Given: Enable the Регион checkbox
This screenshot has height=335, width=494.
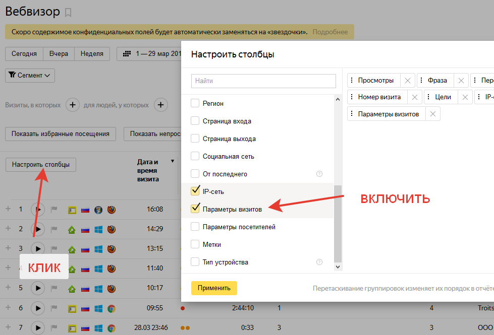Looking at the screenshot, I should point(195,103).
